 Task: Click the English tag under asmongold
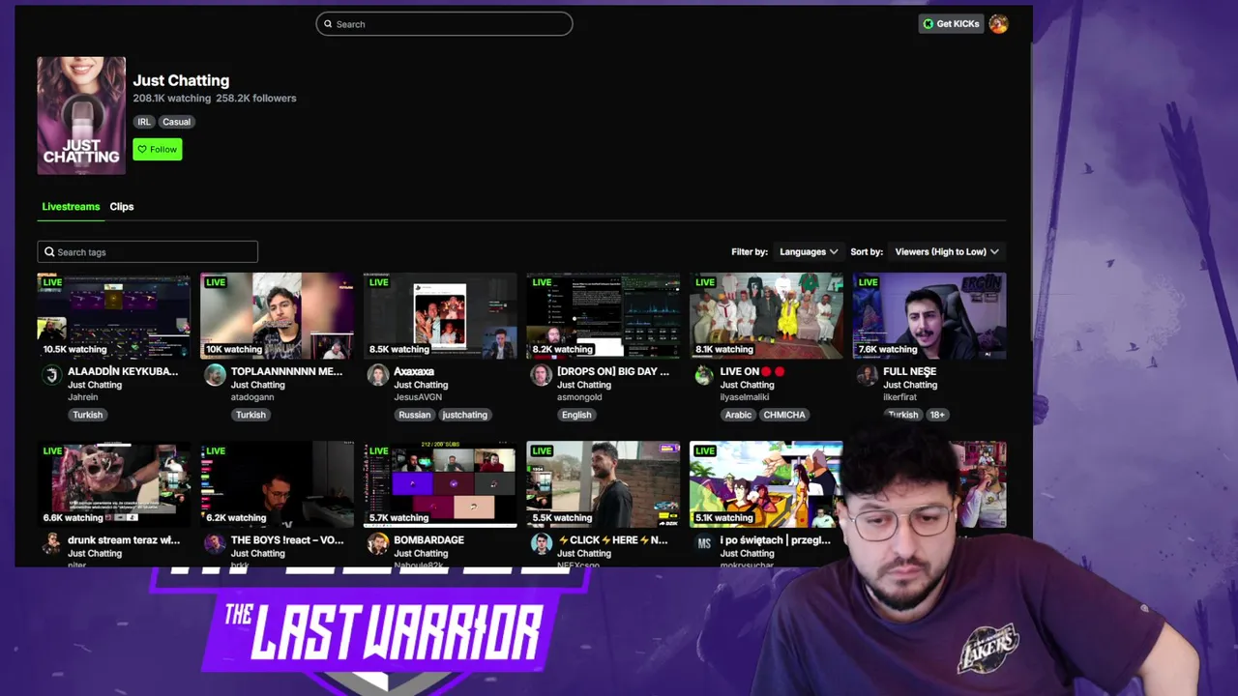point(576,415)
